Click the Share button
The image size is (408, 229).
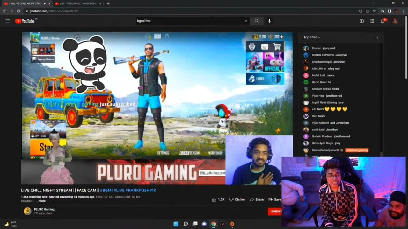pyautogui.click(x=257, y=199)
